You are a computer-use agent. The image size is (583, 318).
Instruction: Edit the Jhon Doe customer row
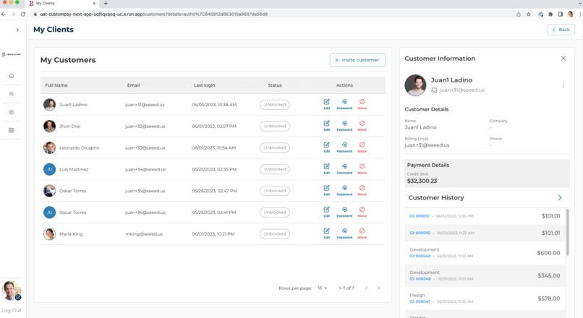pyautogui.click(x=326, y=126)
